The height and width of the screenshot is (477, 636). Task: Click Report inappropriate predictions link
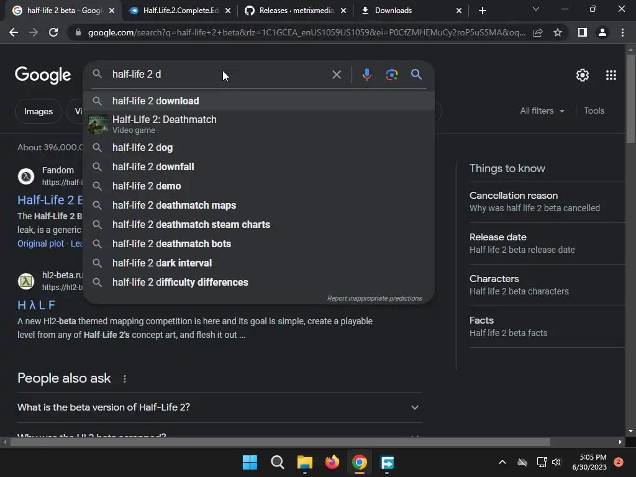point(375,298)
